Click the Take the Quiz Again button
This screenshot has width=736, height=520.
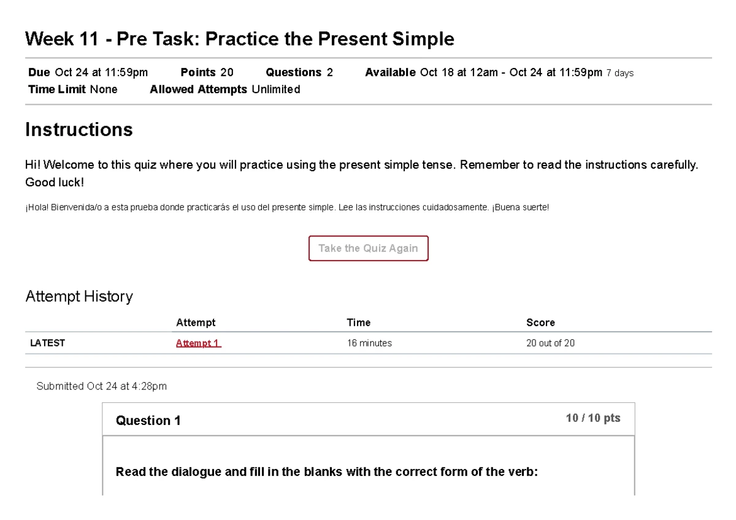368,248
